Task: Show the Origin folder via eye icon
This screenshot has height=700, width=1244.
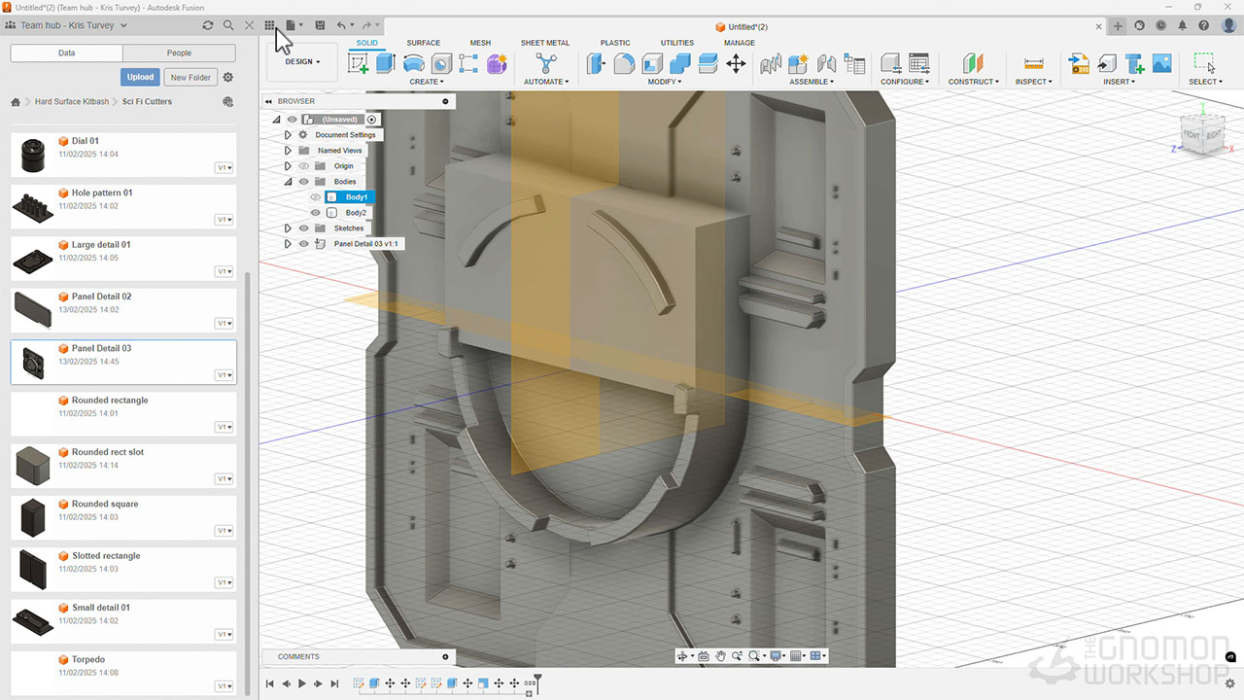Action: 303,166
